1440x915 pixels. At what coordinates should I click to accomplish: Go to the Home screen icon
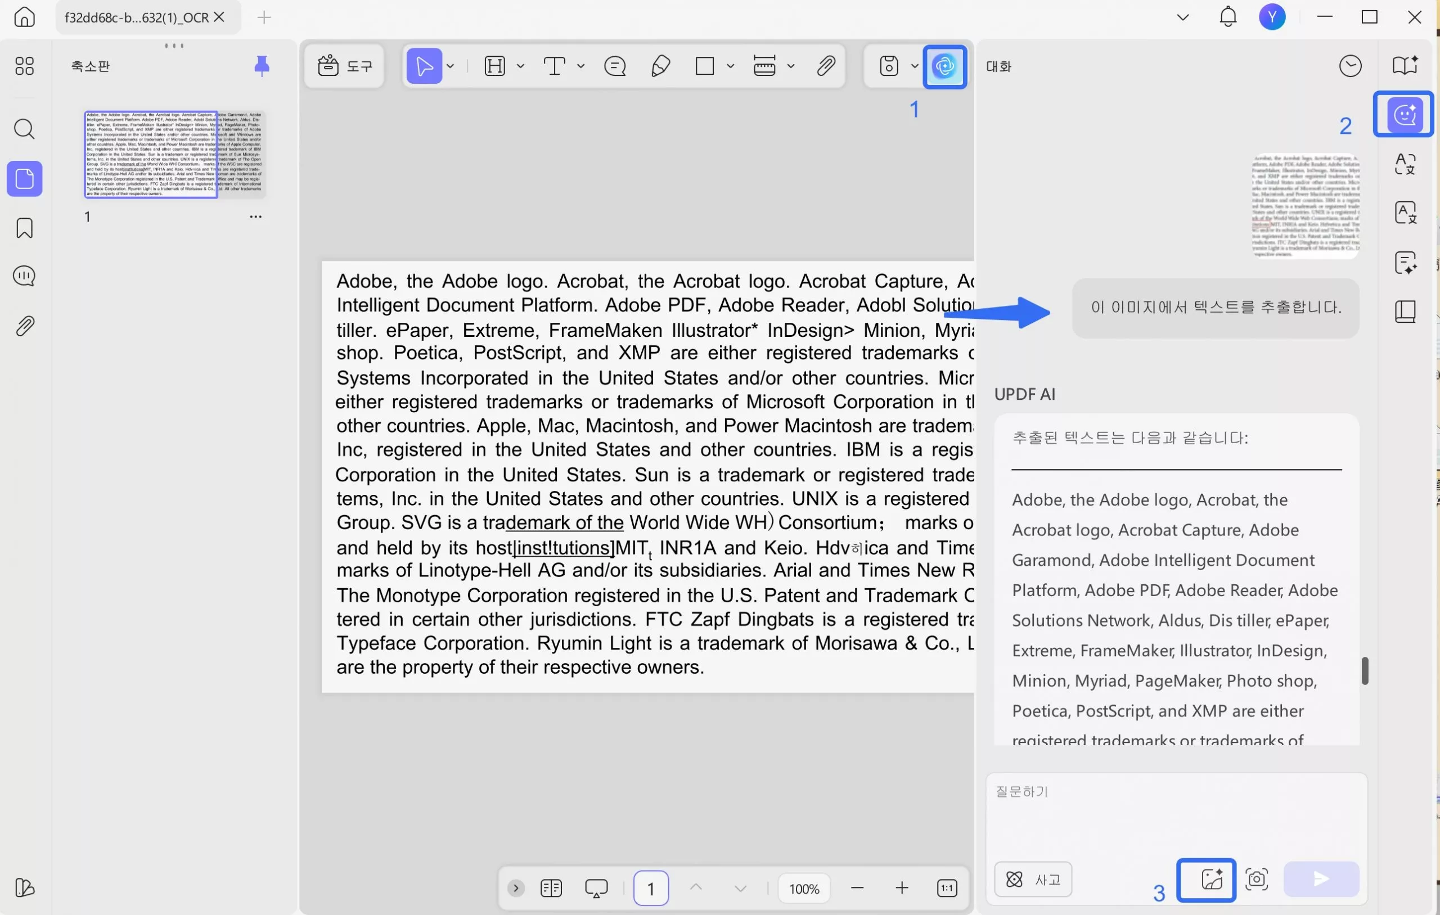click(25, 17)
